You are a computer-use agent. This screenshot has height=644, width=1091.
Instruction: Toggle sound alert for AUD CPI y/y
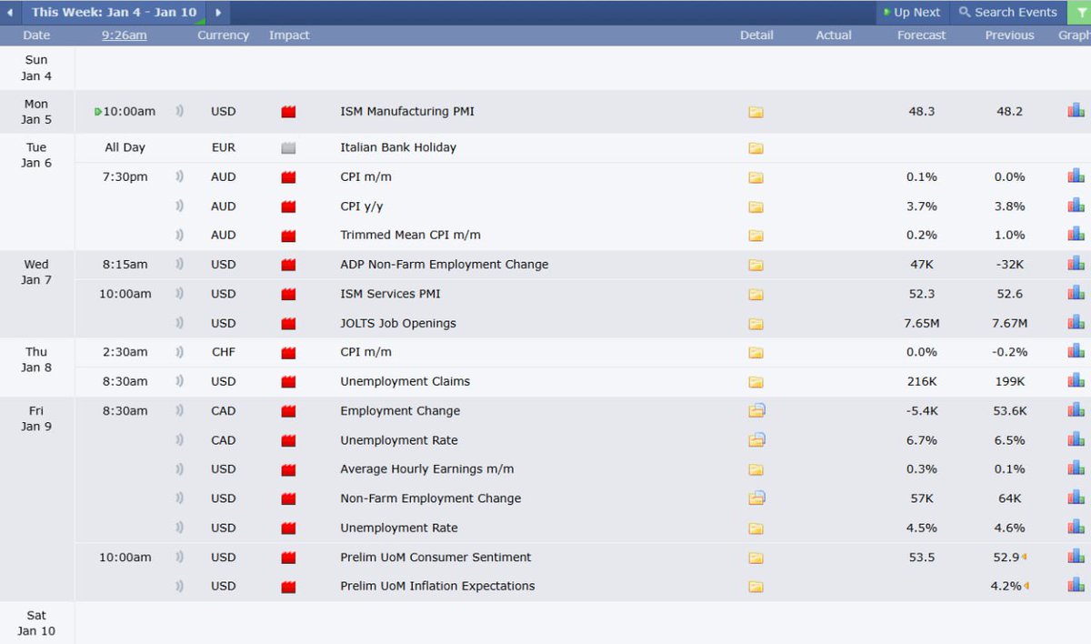tap(179, 206)
